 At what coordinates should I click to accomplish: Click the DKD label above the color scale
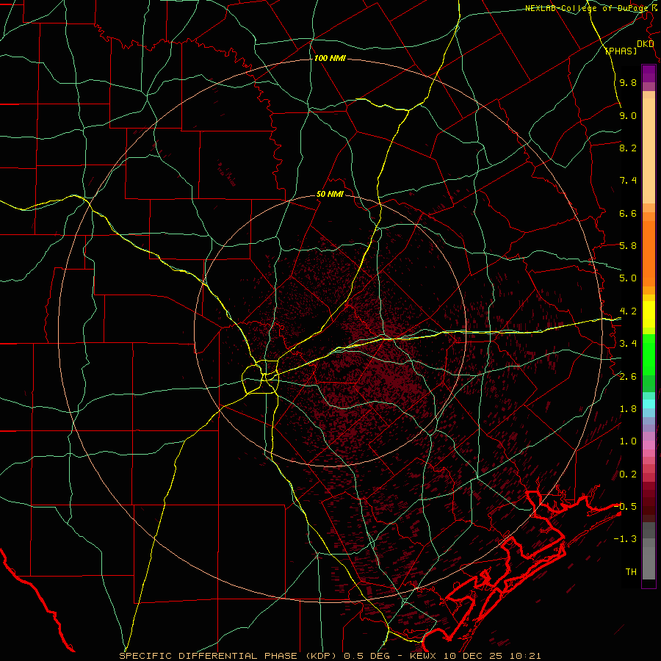[x=645, y=44]
